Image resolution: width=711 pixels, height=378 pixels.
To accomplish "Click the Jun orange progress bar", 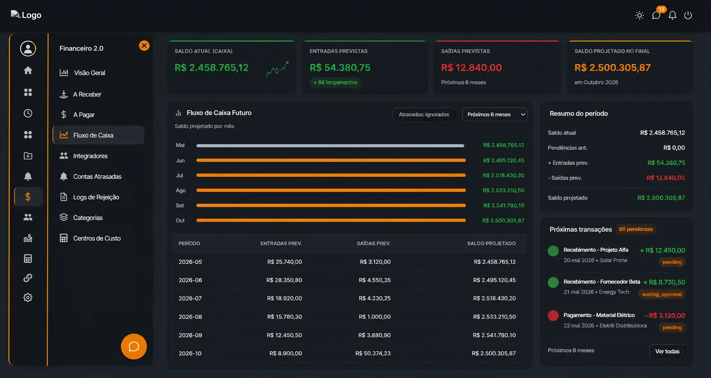I will click(x=331, y=160).
